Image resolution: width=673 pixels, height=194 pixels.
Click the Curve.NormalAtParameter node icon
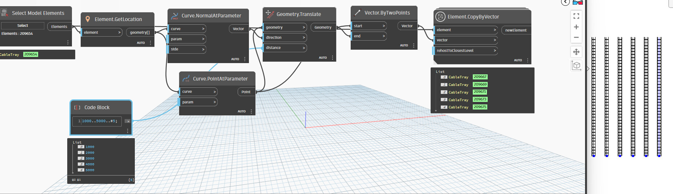click(x=175, y=16)
